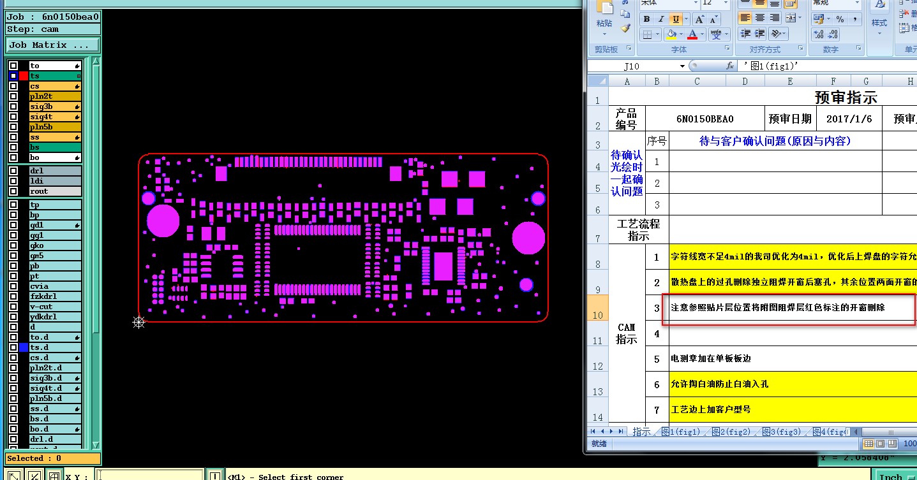The height and width of the screenshot is (480, 917).
Task: Click the Percent Style button
Action: 840,19
